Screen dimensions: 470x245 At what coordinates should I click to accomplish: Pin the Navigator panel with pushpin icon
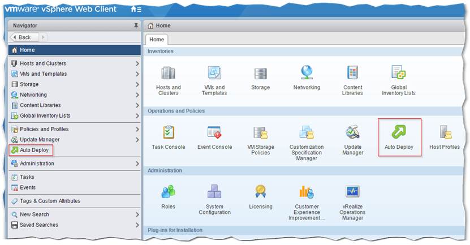tap(136, 26)
